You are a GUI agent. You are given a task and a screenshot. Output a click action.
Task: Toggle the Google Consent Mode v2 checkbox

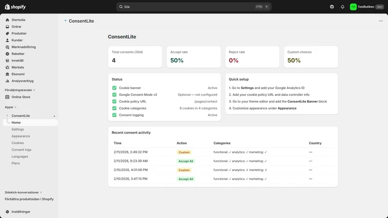coord(114,94)
